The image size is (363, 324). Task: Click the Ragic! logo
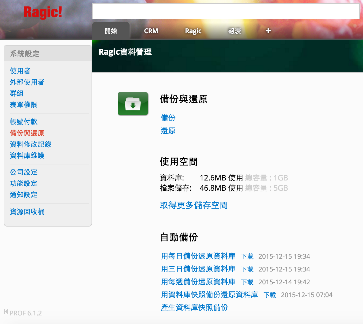pyautogui.click(x=43, y=12)
